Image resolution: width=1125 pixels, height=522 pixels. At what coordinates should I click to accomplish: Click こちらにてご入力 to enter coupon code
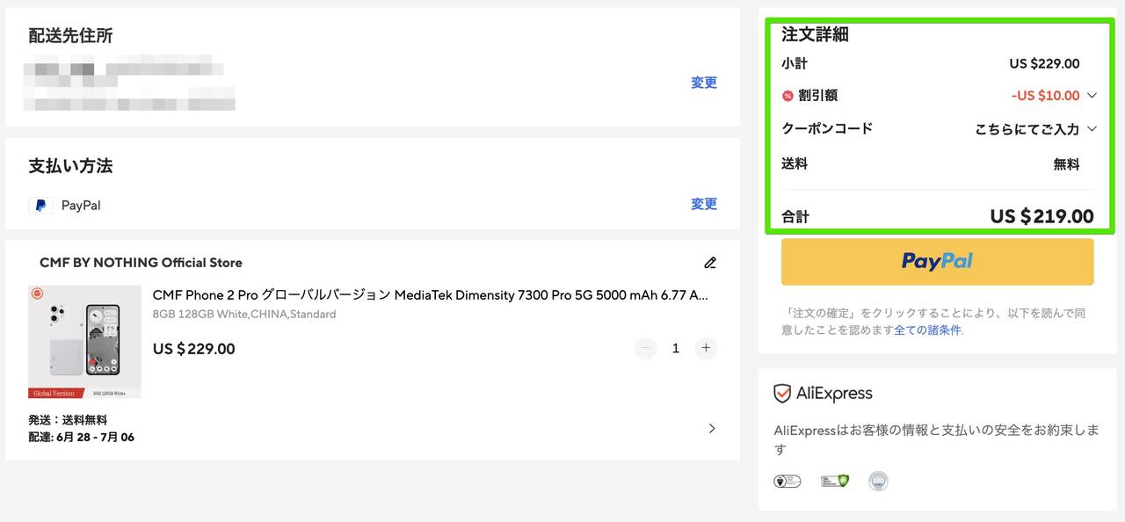pos(1027,129)
